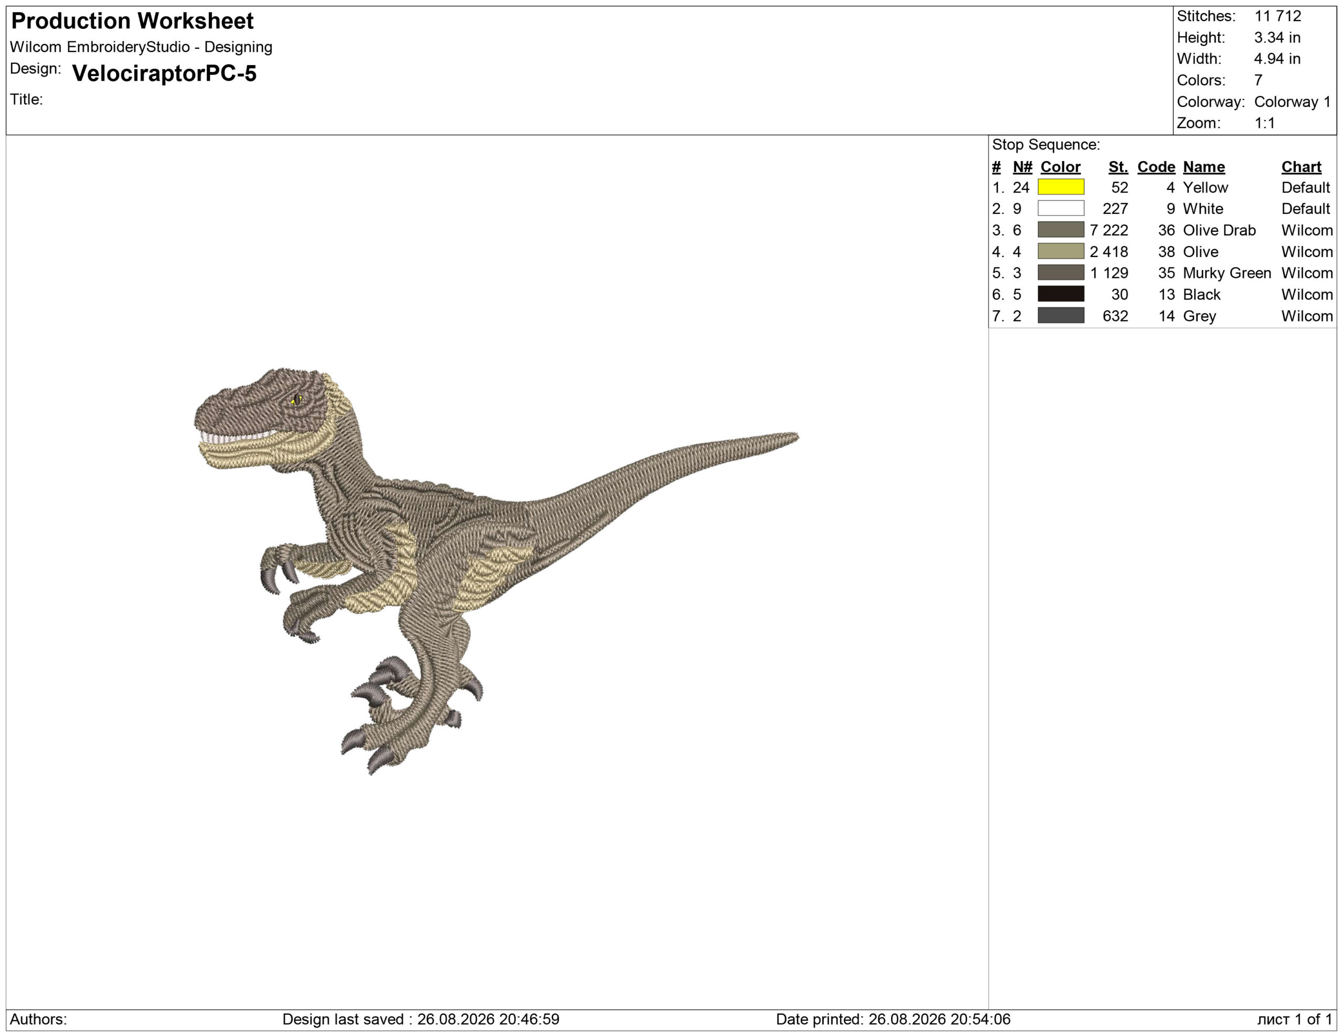Click the White color swatch

click(x=1061, y=208)
